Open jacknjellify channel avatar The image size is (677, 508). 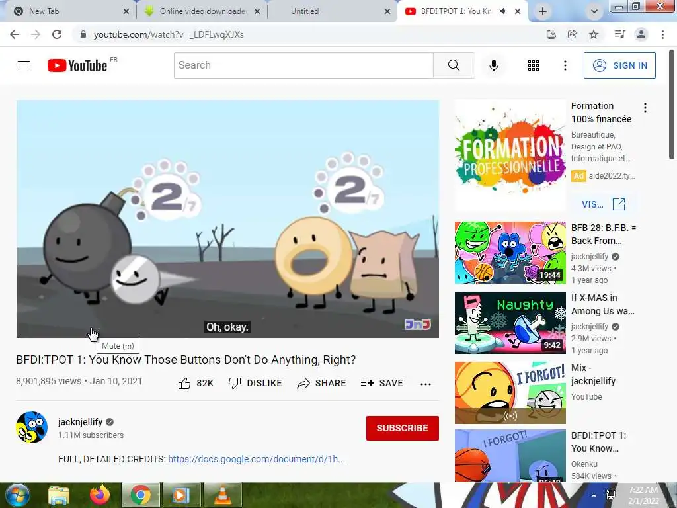[x=32, y=427]
